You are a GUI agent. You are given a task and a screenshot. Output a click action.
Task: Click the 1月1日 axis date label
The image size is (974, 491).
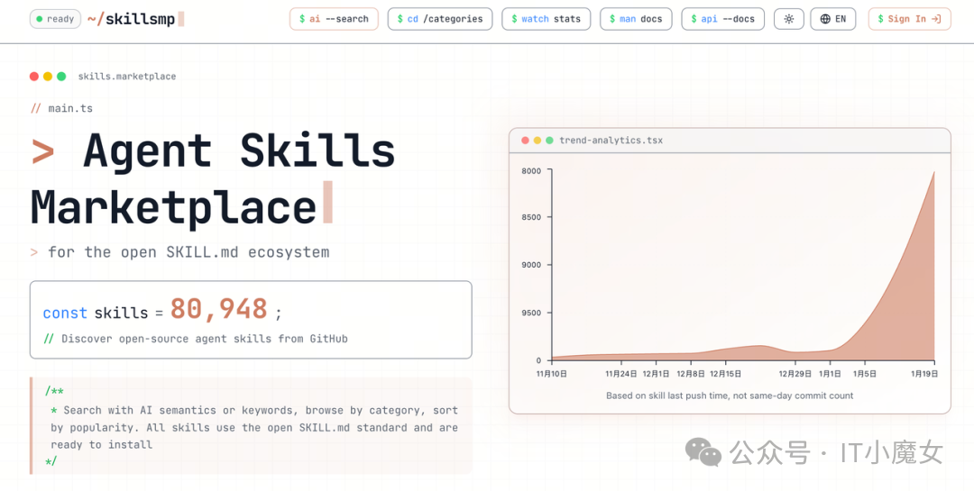point(830,374)
